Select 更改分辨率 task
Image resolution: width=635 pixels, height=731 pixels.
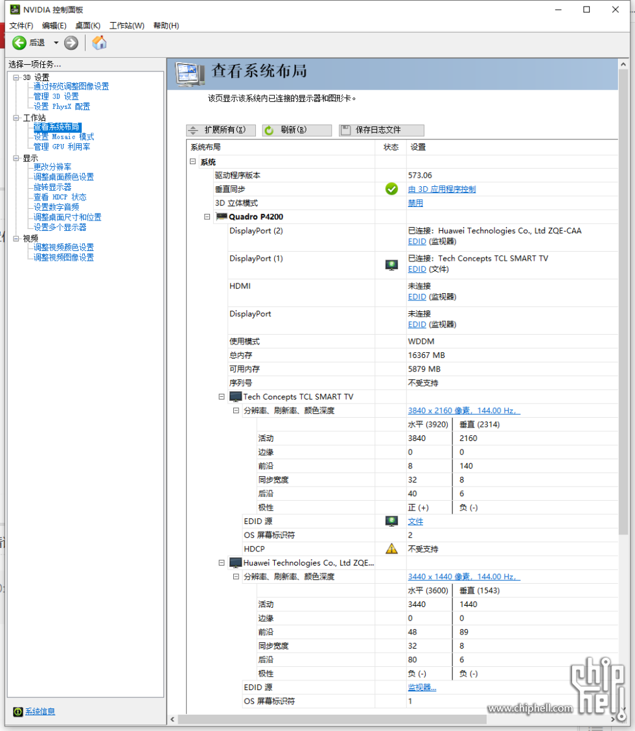52,167
